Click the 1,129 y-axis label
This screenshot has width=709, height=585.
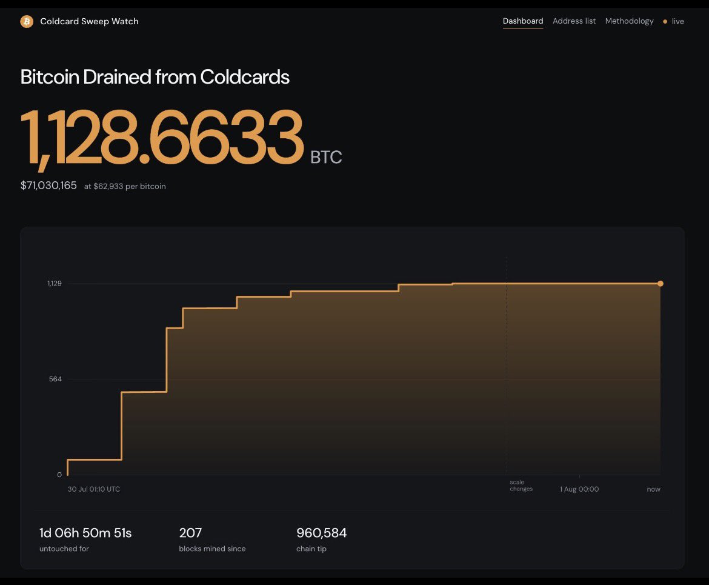click(55, 283)
